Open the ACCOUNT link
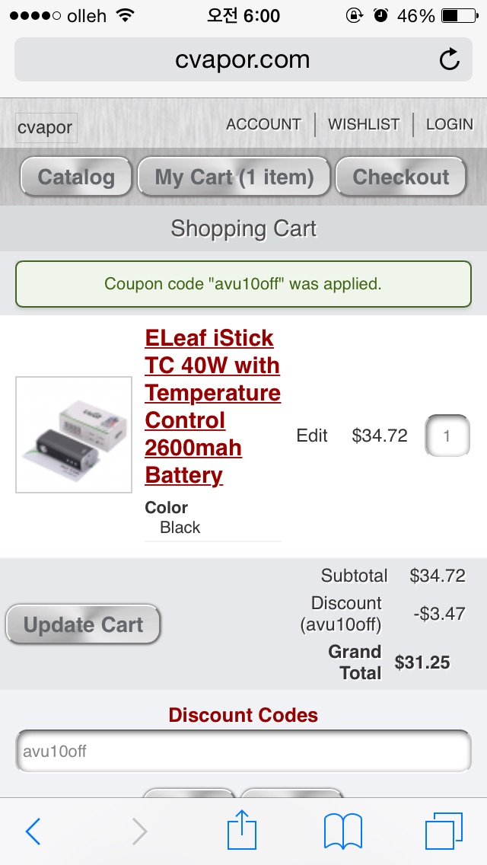Image resolution: width=487 pixels, height=865 pixels. click(x=263, y=124)
